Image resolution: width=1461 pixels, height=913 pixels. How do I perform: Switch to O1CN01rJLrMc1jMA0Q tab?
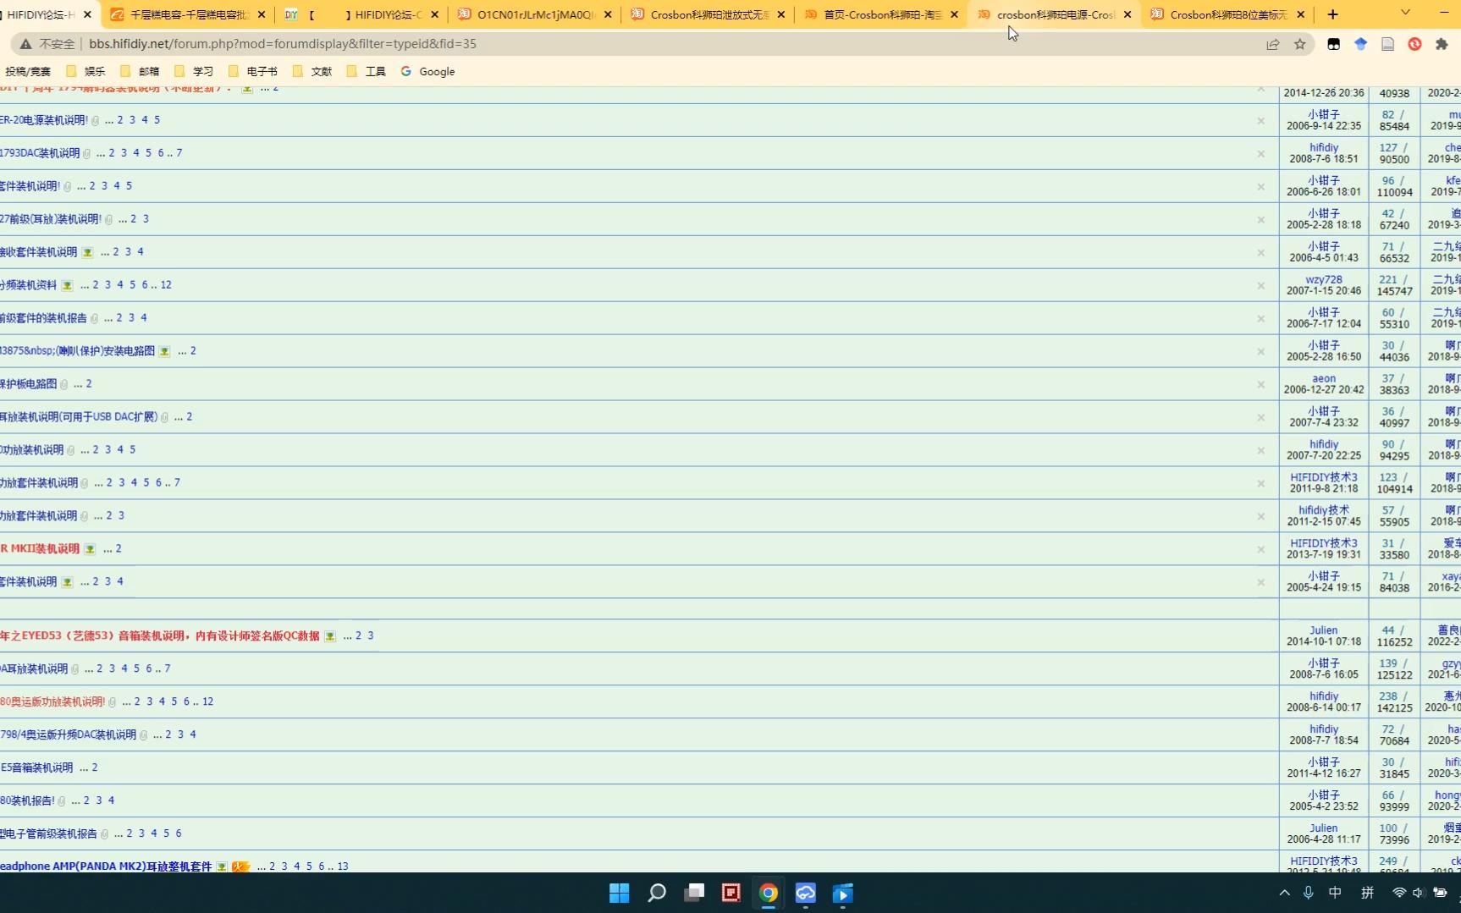[534, 14]
